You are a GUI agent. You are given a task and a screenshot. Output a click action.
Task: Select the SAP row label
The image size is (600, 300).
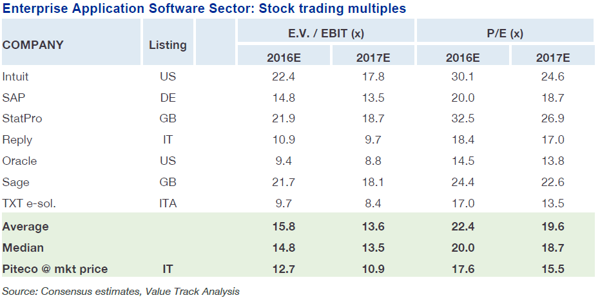point(13,98)
